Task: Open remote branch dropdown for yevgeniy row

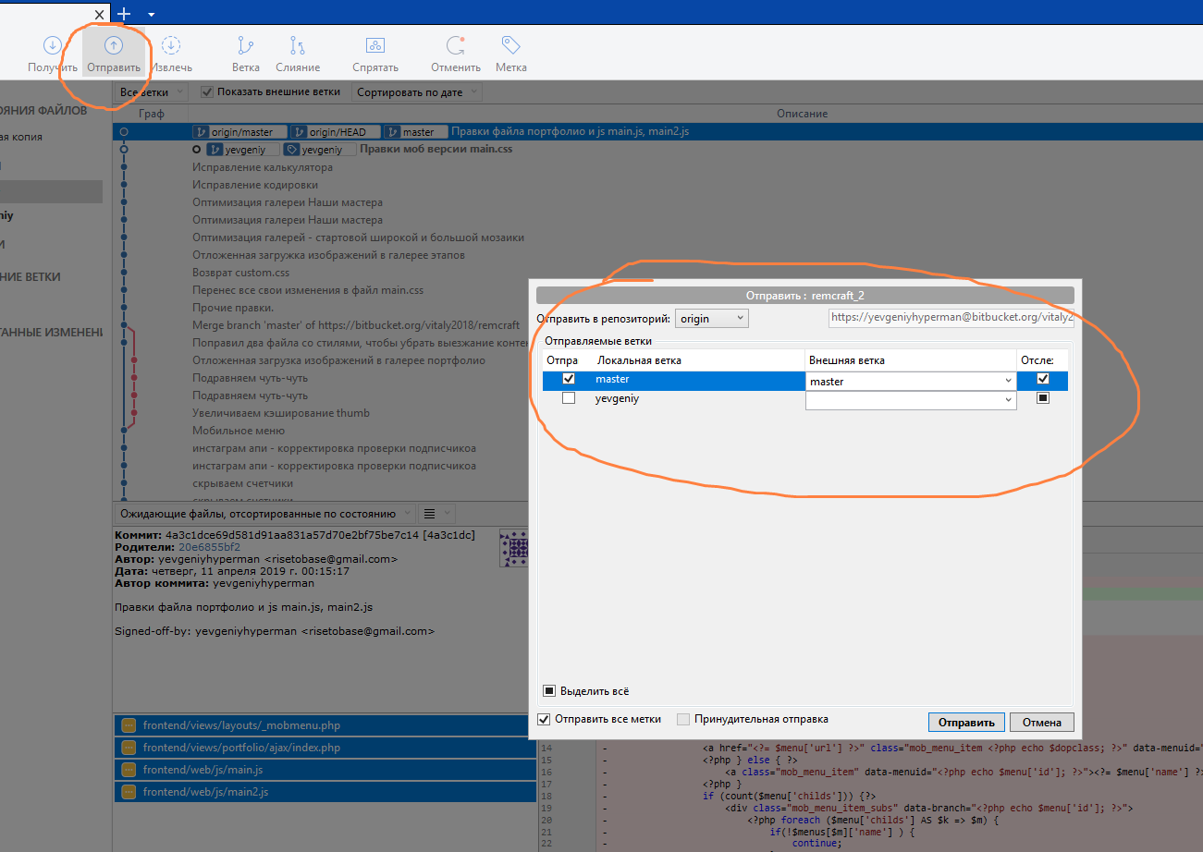Action: 1007,400
